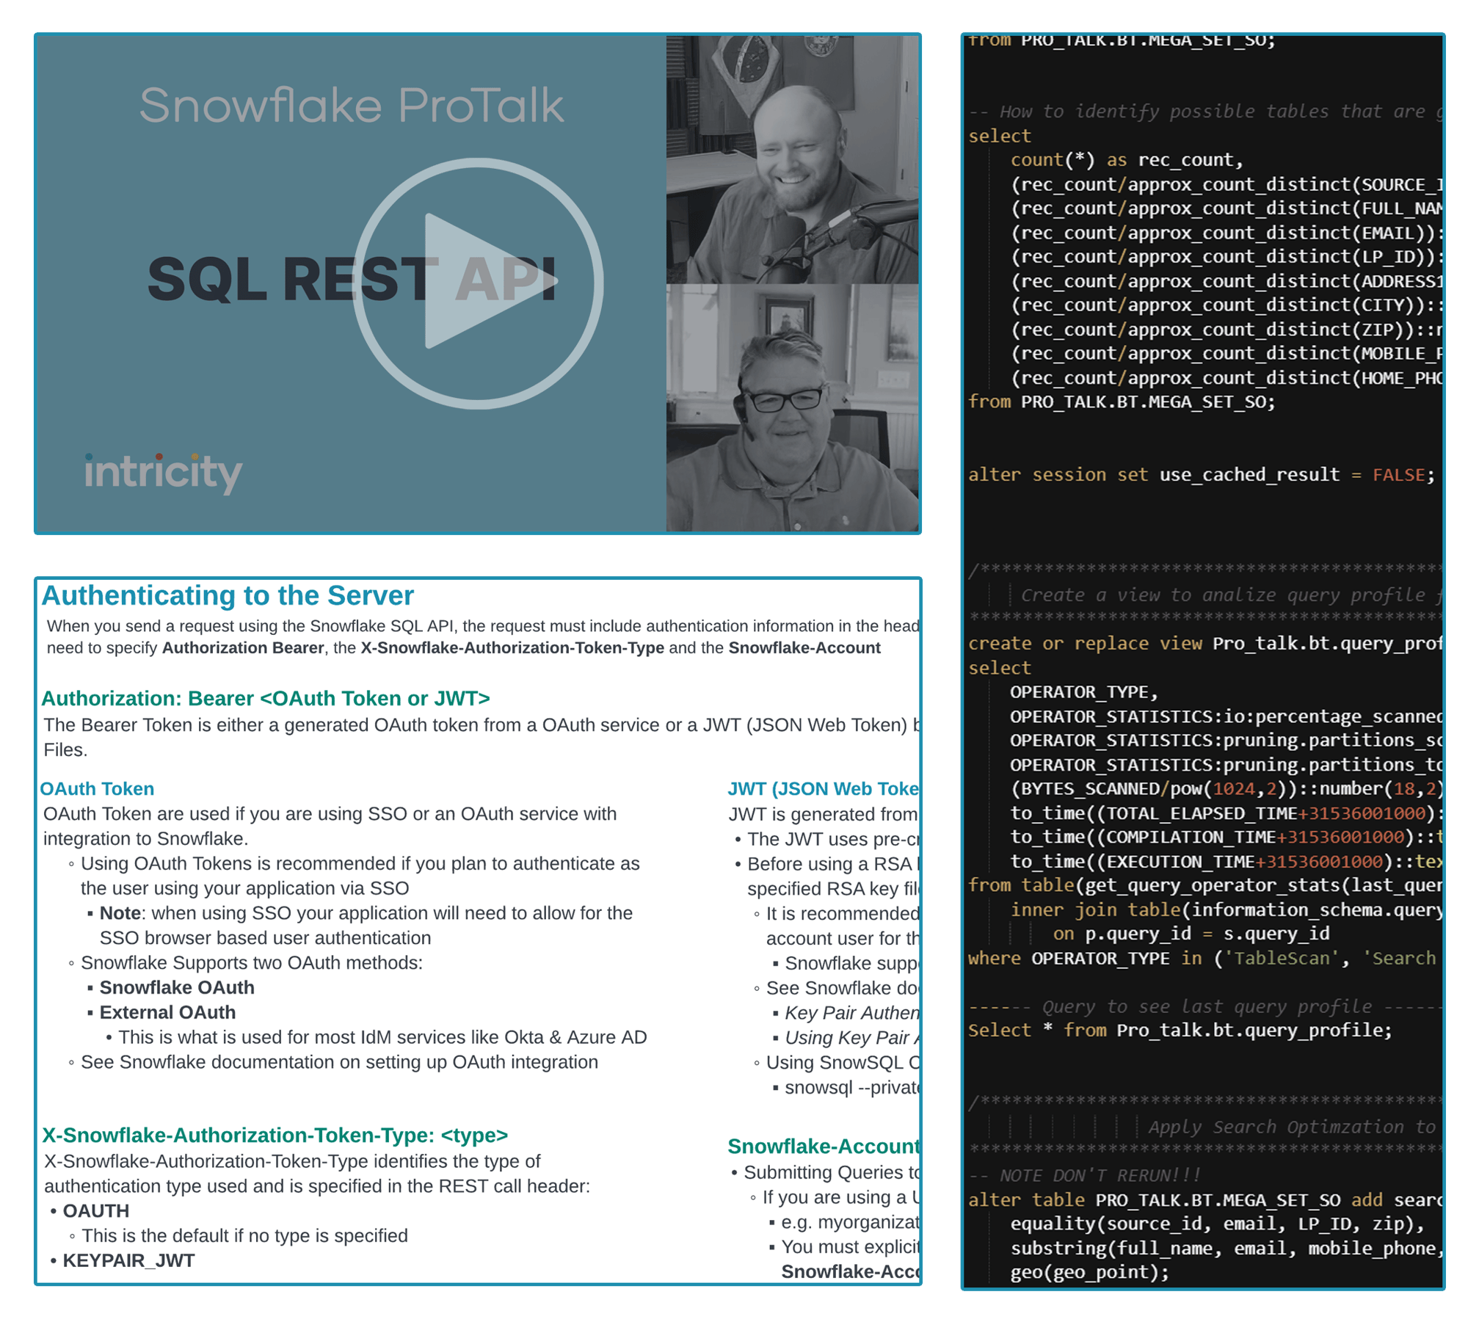Click the Authenticating to the Server heading
Viewport: 1468px width, 1322px height.
coord(228,595)
